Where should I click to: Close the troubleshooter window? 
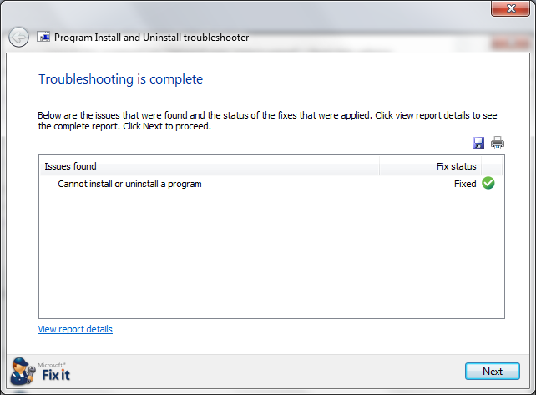click(510, 8)
